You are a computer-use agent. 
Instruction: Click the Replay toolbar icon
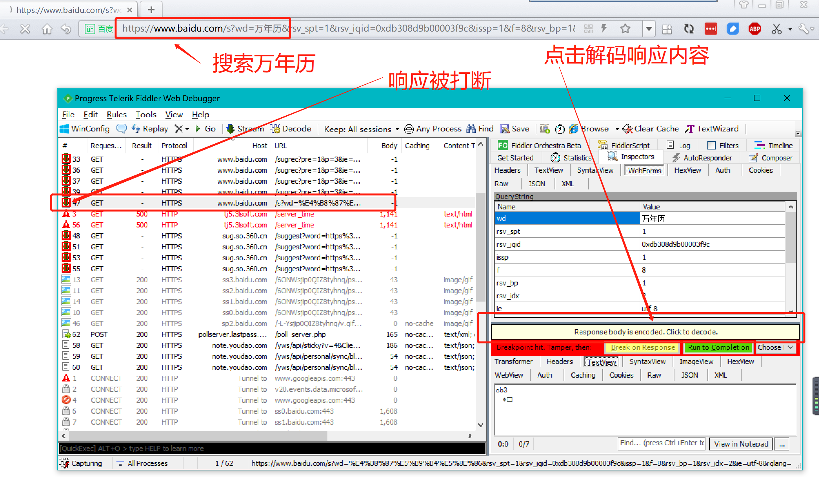pyautogui.click(x=136, y=129)
